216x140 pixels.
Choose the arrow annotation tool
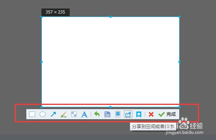click(x=53, y=114)
